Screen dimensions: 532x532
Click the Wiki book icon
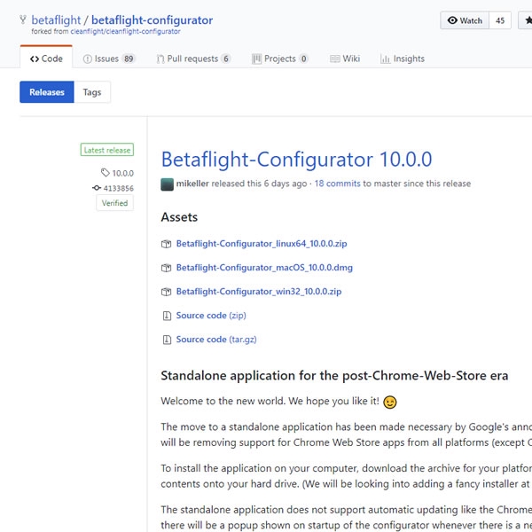click(334, 59)
